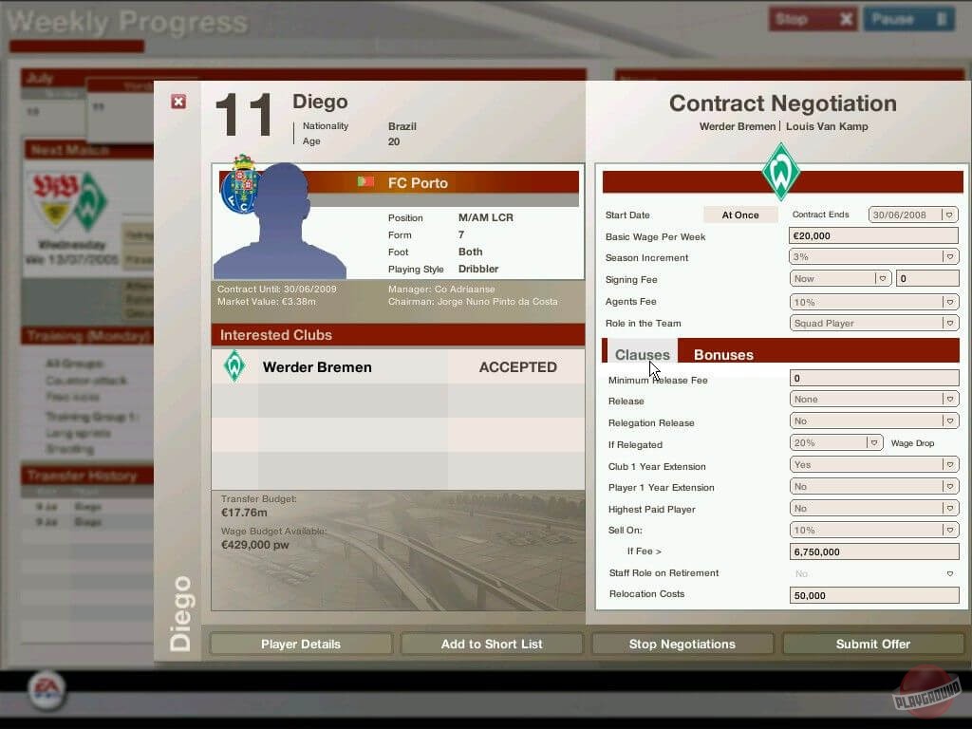Viewport: 972px width, 729px height.
Task: Click Add to Short List button
Action: (x=492, y=644)
